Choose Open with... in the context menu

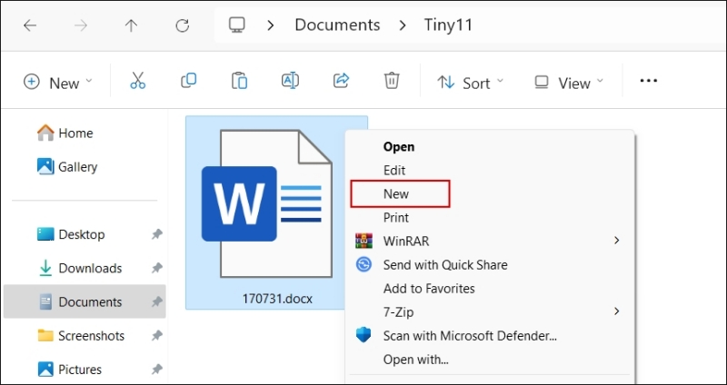(416, 360)
